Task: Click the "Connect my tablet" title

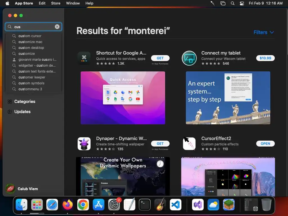Action: click(x=221, y=53)
